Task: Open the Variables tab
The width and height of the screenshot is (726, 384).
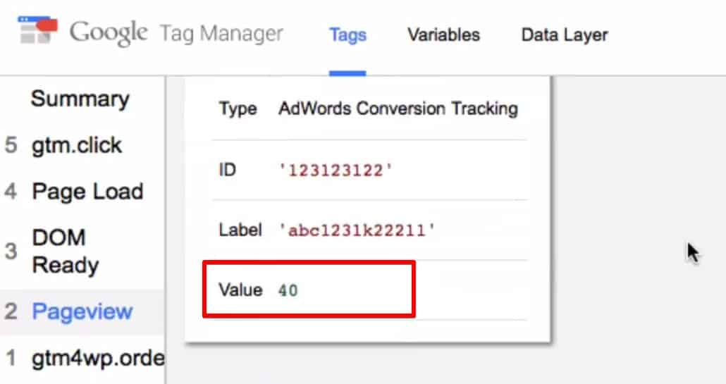Action: (443, 35)
